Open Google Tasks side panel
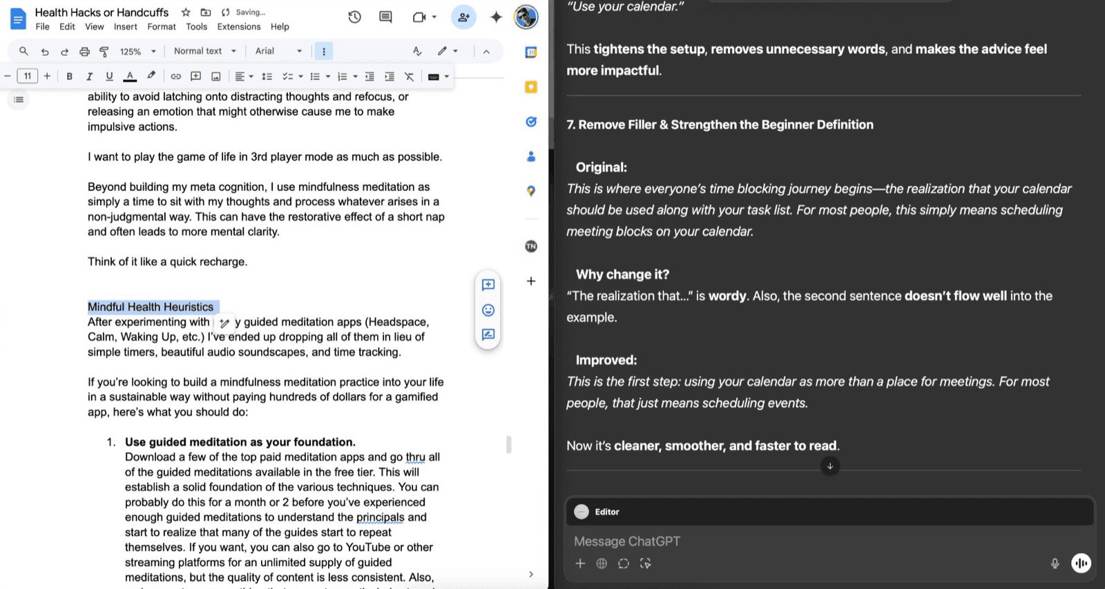This screenshot has width=1105, height=589. point(531,121)
